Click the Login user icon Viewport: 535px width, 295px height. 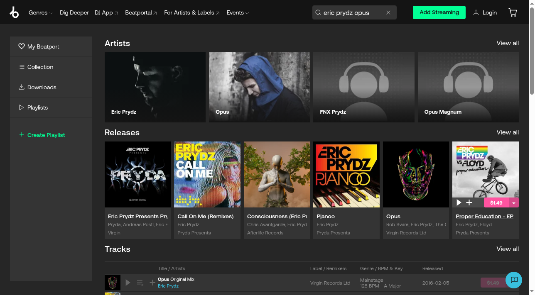(x=476, y=12)
